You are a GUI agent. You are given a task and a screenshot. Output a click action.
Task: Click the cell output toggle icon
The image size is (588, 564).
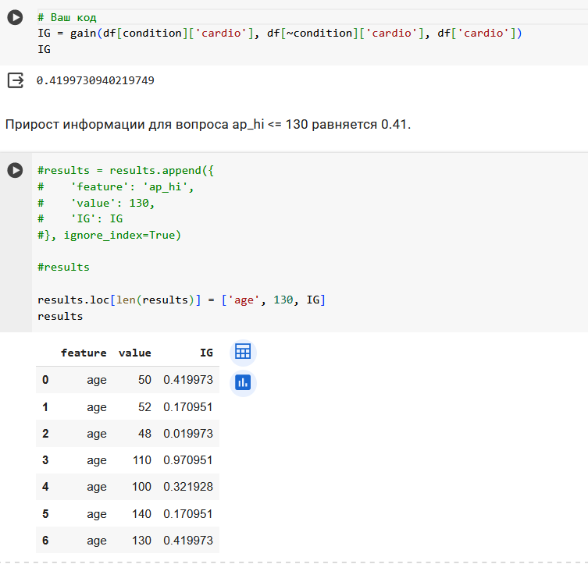point(16,80)
